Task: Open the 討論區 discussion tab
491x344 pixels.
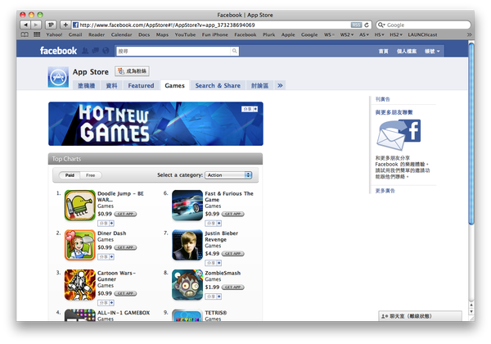Action: point(259,85)
